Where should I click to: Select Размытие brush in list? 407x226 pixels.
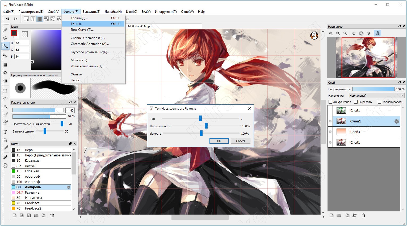click(x=41, y=193)
